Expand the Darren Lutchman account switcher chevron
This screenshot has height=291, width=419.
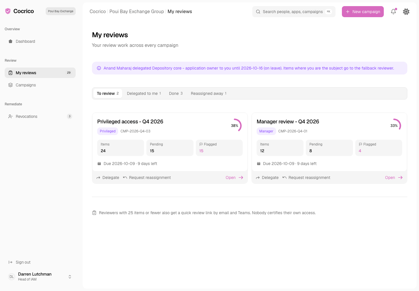pyautogui.click(x=70, y=277)
